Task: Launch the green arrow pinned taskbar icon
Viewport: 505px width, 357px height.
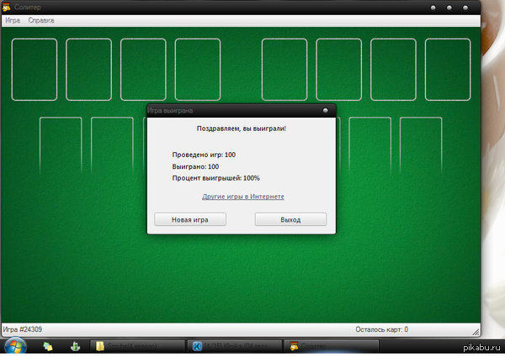Action: point(74,346)
